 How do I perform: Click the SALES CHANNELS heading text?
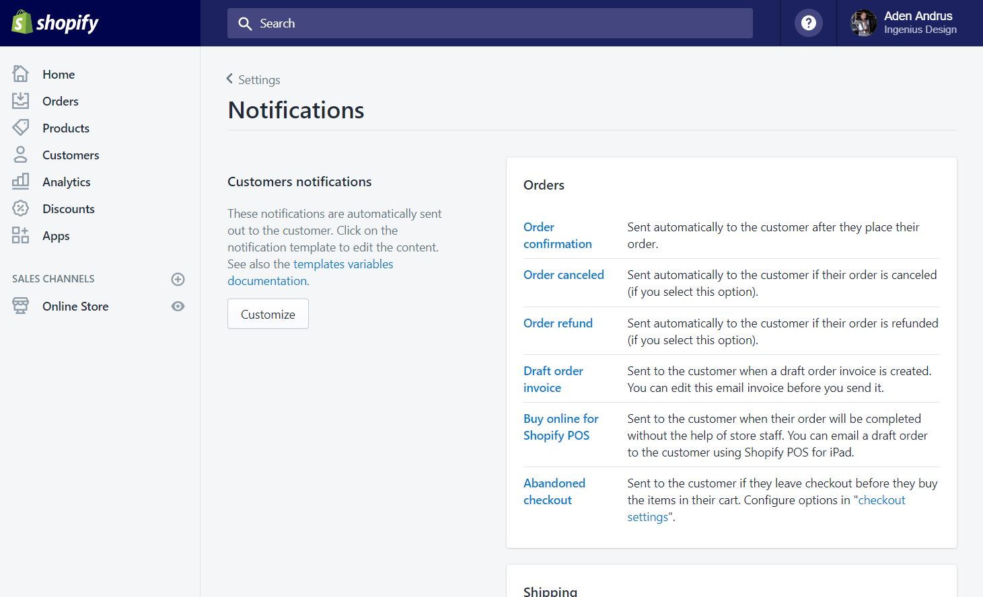(53, 278)
